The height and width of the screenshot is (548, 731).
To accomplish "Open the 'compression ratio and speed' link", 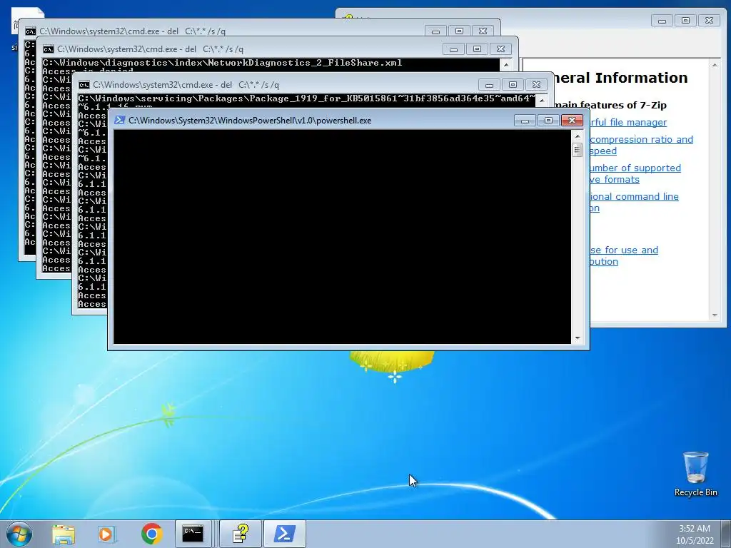I will pos(642,145).
